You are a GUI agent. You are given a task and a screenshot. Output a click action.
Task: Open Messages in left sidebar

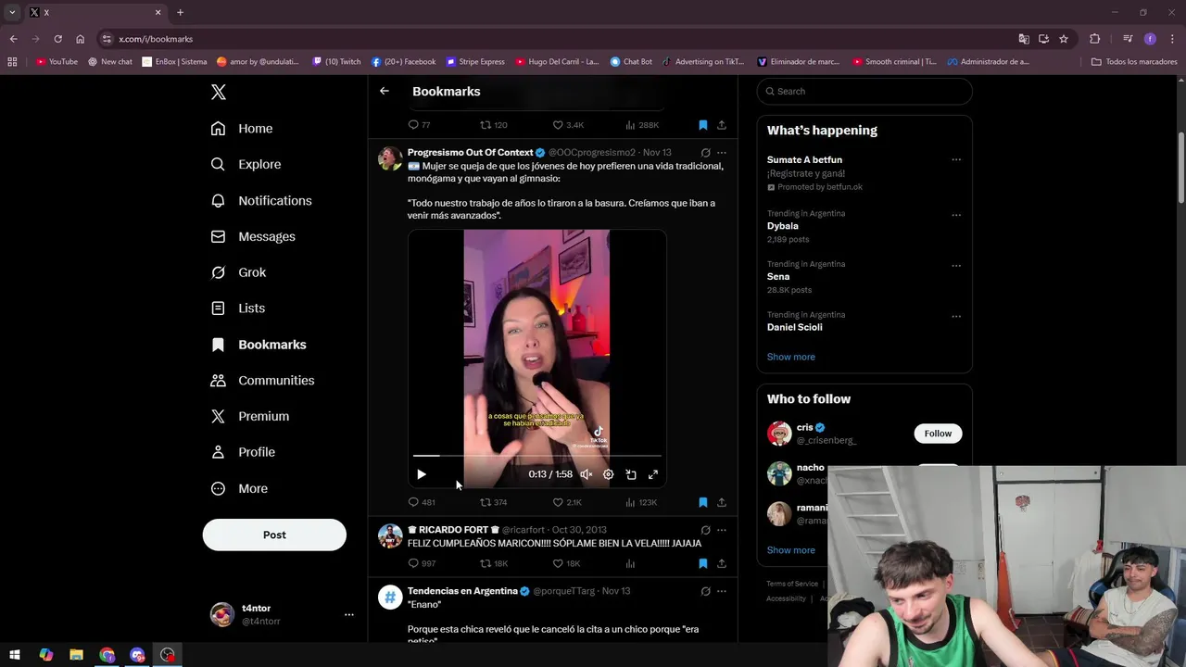tap(253, 236)
